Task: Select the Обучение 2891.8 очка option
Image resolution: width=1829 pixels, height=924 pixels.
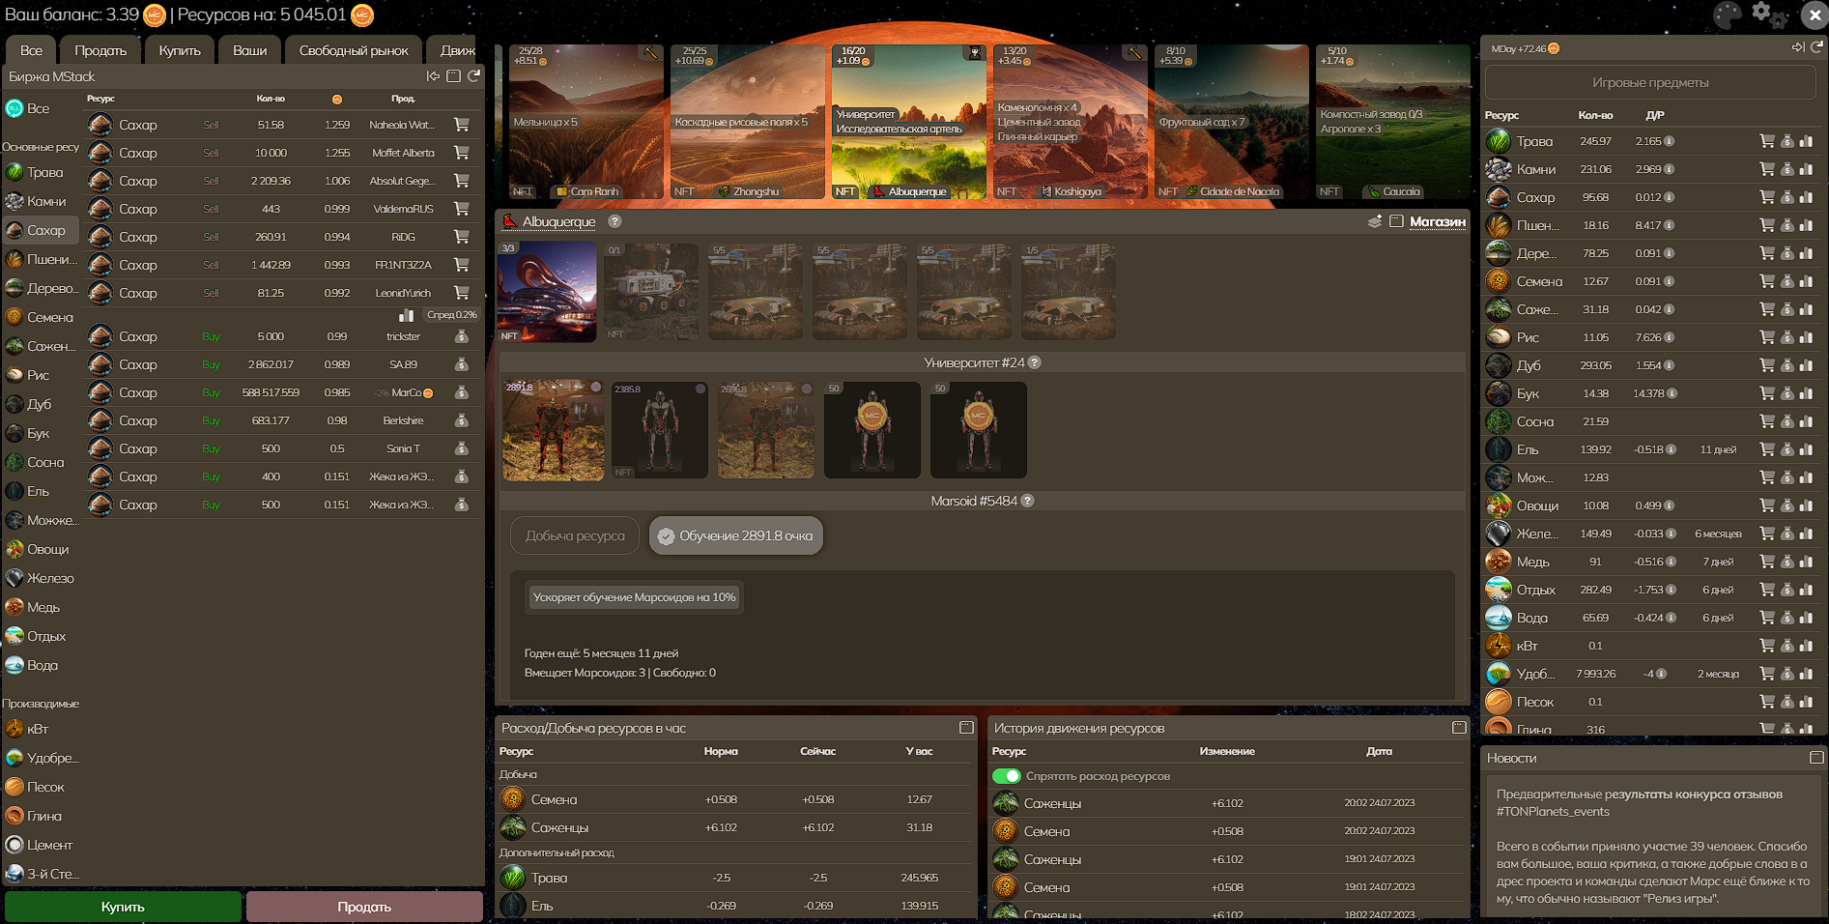Action: tap(736, 535)
